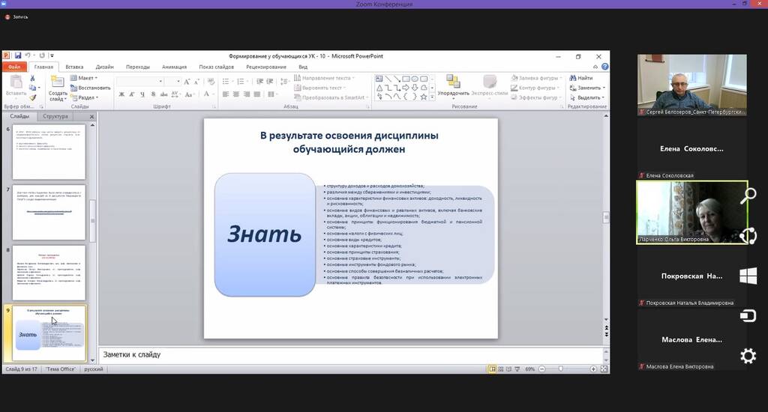Start slideshow from status bar icon
The height and width of the screenshot is (412, 768).
tap(517, 369)
